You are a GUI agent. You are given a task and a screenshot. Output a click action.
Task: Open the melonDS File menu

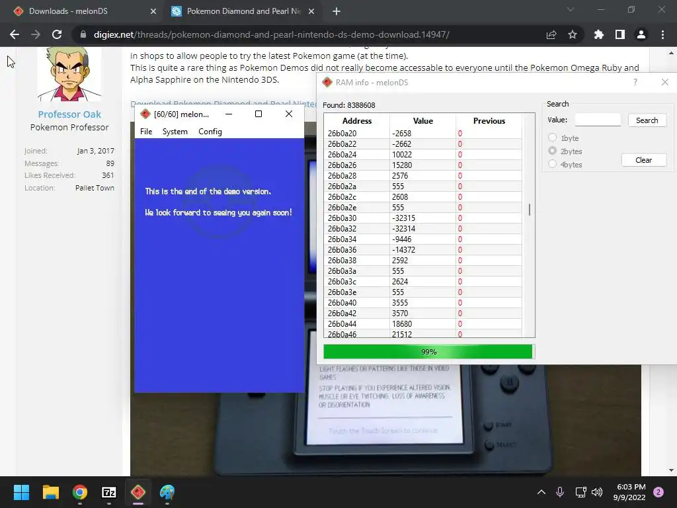[146, 132]
